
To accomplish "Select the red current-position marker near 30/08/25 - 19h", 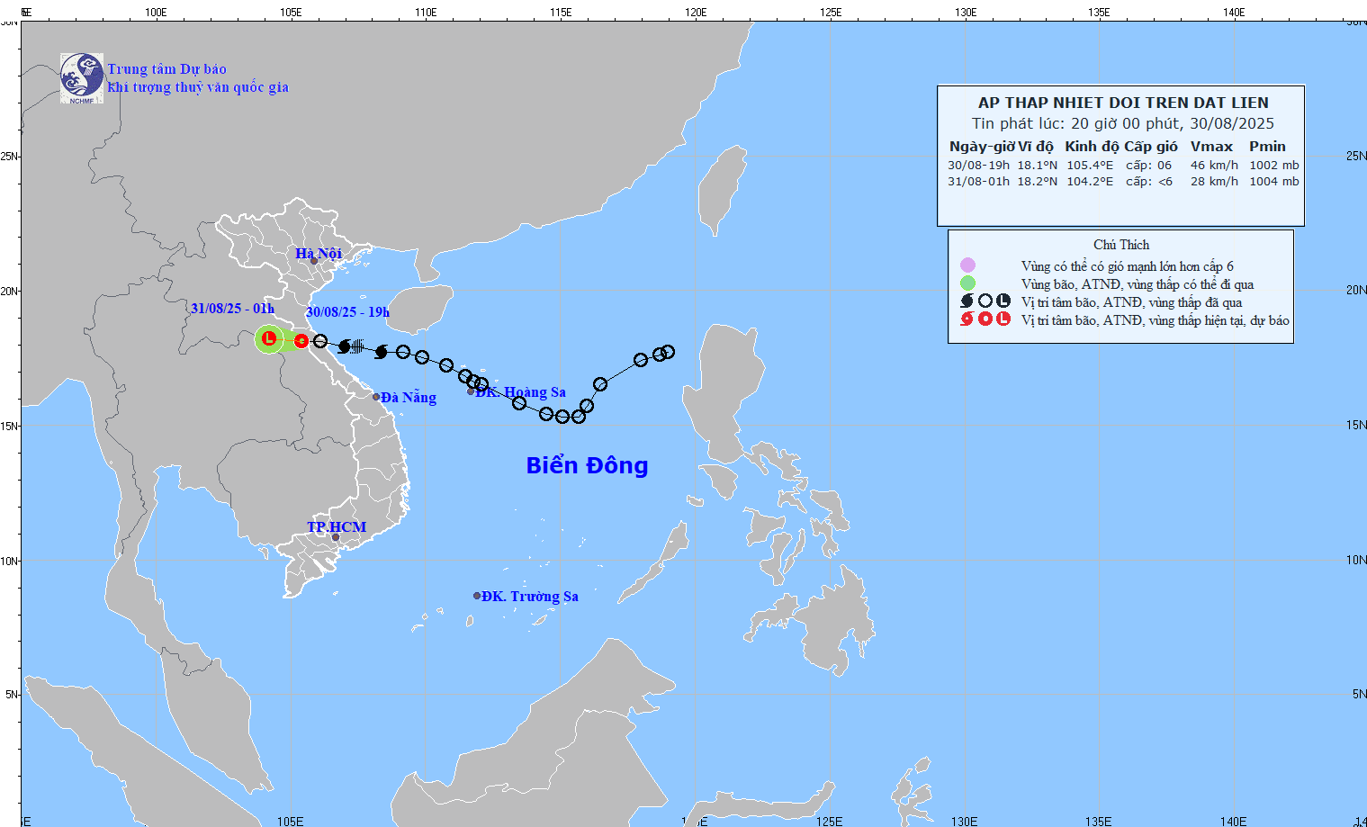I will coord(301,341).
